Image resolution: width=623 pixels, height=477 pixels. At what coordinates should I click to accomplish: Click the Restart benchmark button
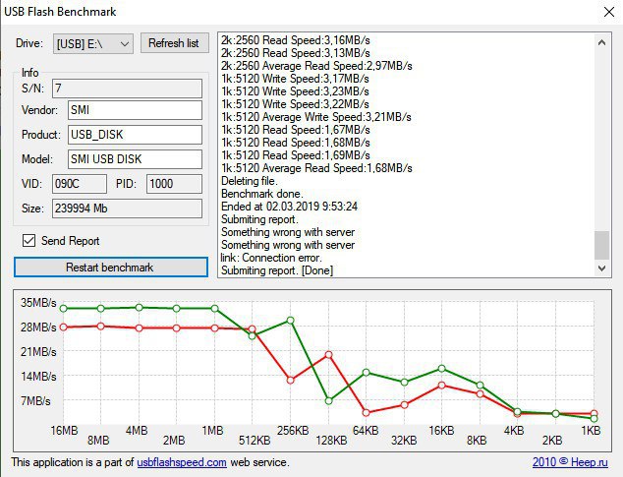tap(111, 267)
